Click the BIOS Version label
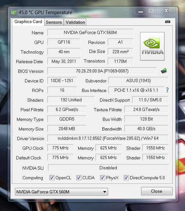 click(x=31, y=71)
